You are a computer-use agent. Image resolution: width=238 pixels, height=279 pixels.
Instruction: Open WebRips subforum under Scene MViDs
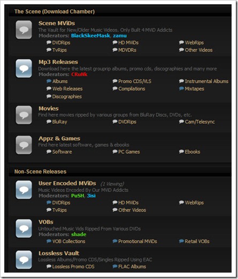[194, 43]
